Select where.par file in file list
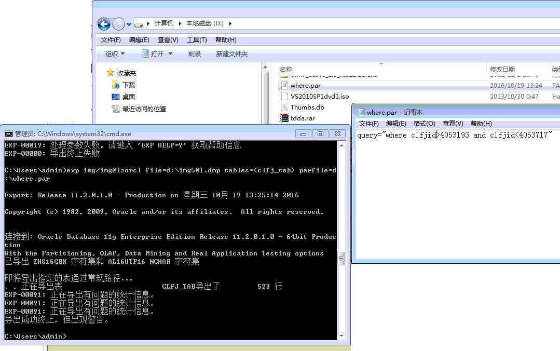560x351 pixels. pyautogui.click(x=305, y=86)
